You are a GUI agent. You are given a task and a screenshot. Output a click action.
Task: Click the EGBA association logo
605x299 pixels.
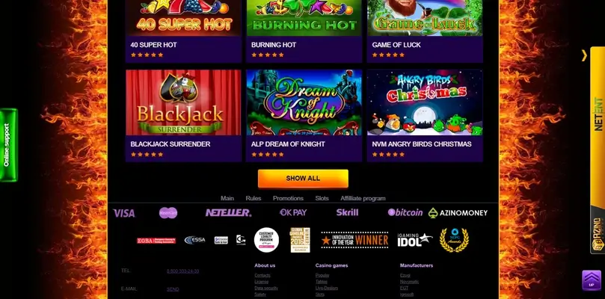point(156,241)
